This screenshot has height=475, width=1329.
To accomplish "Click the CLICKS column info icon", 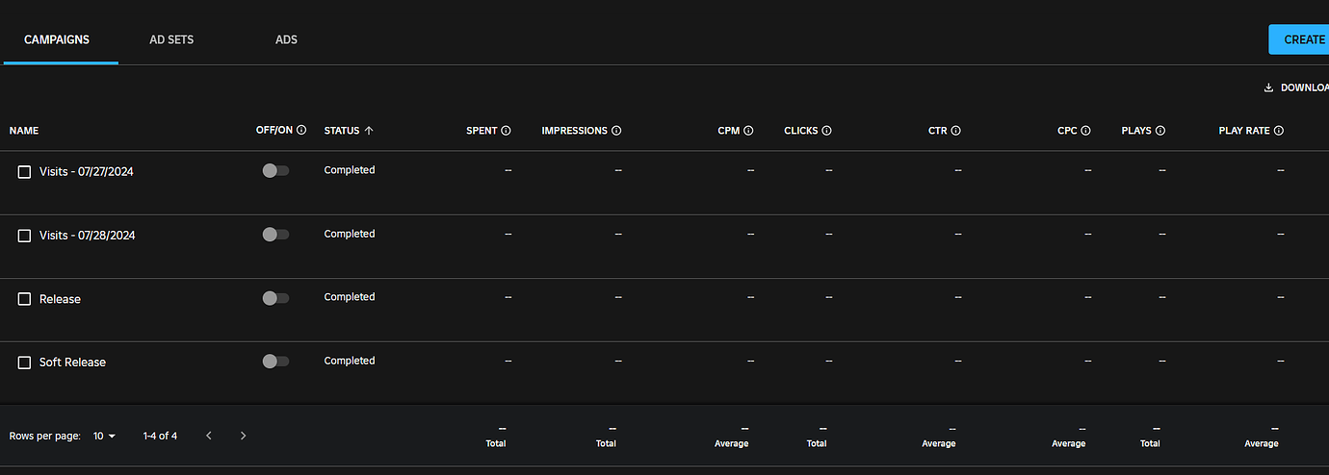I will pos(826,131).
